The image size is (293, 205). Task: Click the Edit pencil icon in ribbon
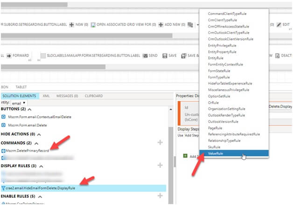[279, 24]
